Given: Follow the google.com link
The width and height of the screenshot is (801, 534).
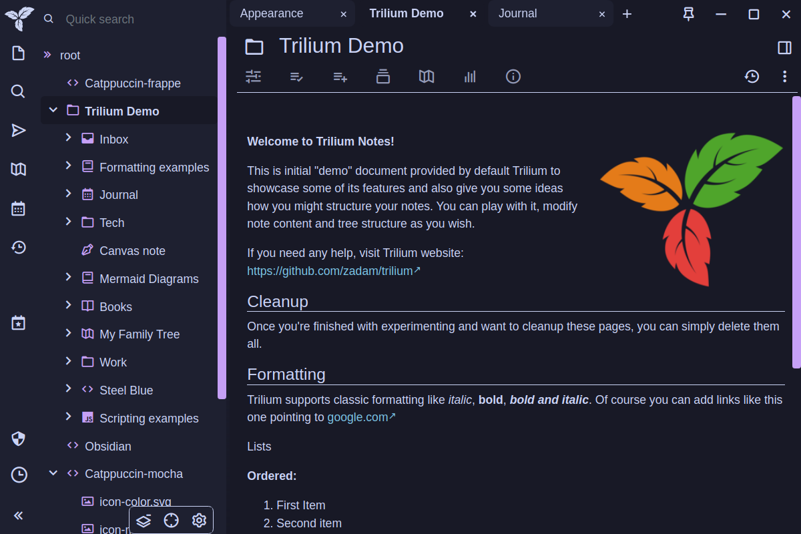Looking at the screenshot, I should (x=361, y=417).
